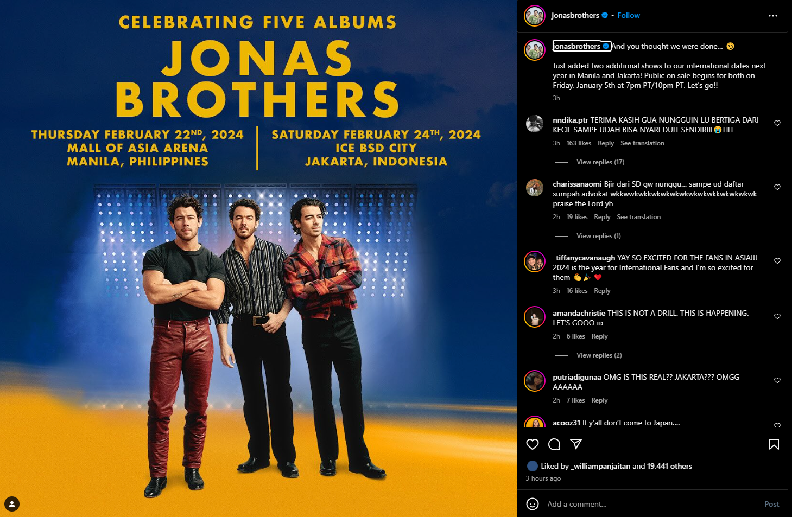Open jonasbrothers profile picture in header
This screenshot has width=792, height=517.
535,16
